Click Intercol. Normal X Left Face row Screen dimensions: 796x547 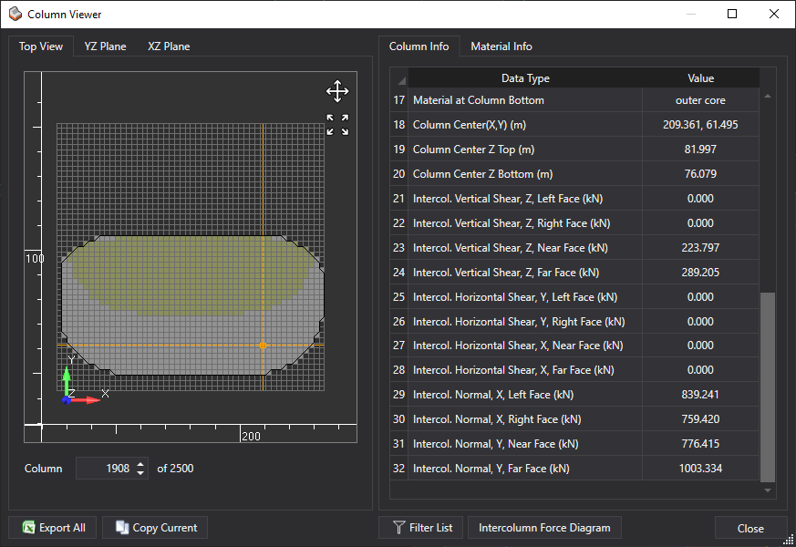click(574, 394)
